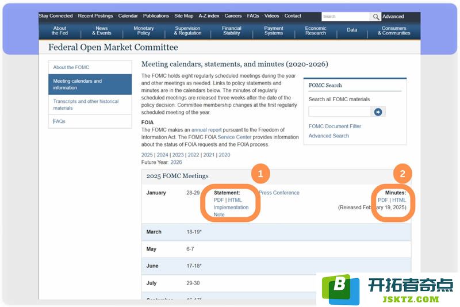Open Advanced Search in FOMC Search box
460x307 pixels.
tap(328, 136)
